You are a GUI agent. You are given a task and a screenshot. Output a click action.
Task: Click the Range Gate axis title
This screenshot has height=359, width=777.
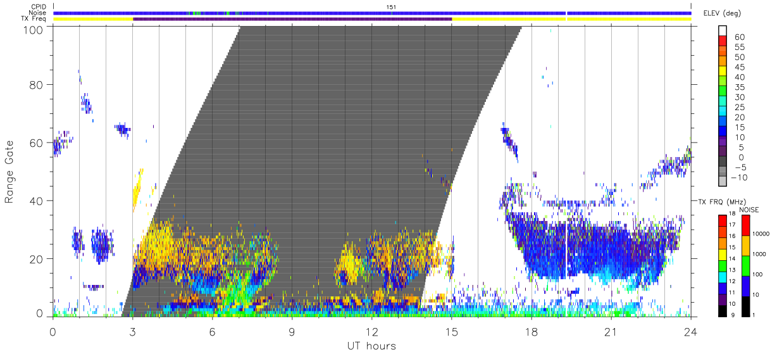point(9,172)
